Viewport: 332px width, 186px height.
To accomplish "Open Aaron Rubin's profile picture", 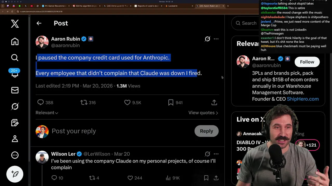I will click(42, 42).
